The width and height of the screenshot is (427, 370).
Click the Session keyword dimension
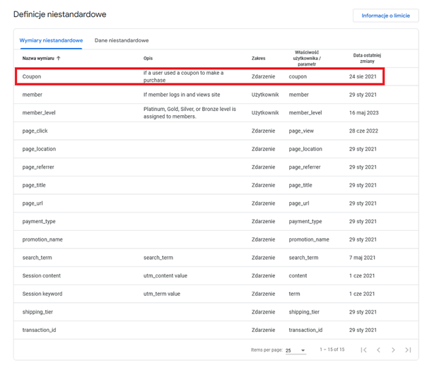pos(42,293)
